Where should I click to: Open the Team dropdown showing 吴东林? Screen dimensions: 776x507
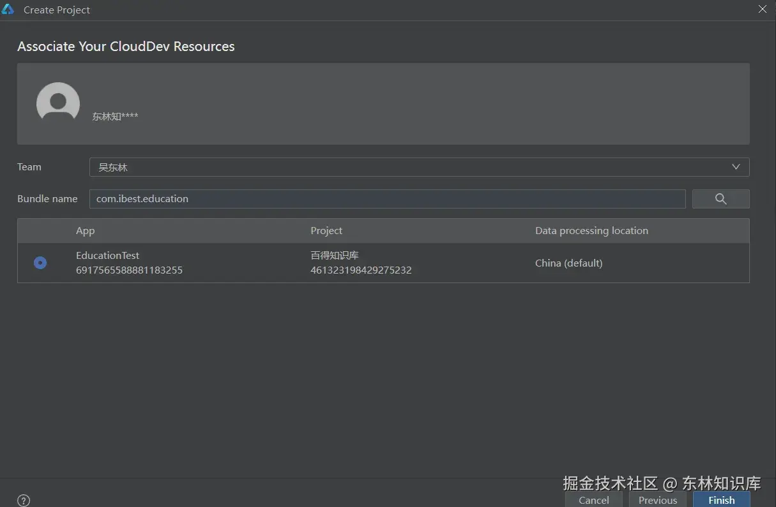(x=419, y=167)
